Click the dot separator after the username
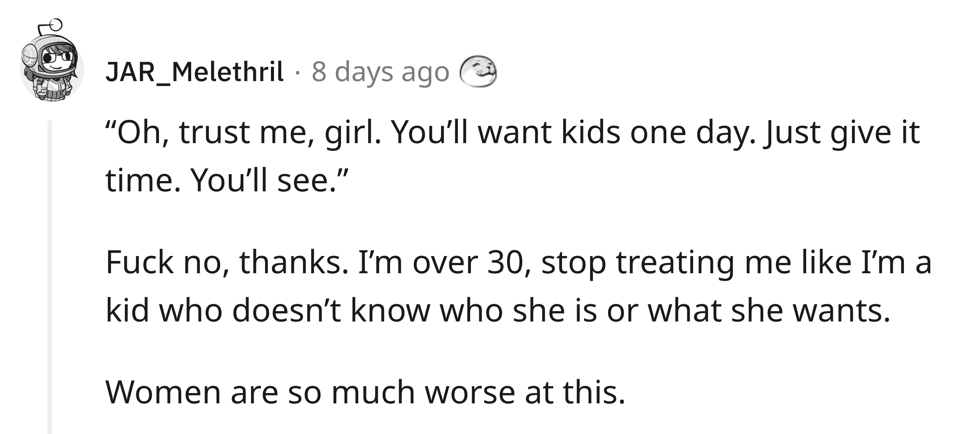The image size is (964, 434). (298, 73)
